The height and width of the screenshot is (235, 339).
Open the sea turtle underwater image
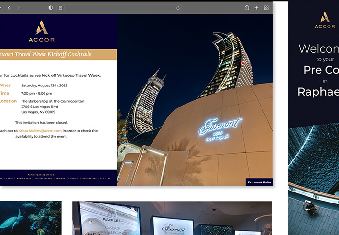31,218
